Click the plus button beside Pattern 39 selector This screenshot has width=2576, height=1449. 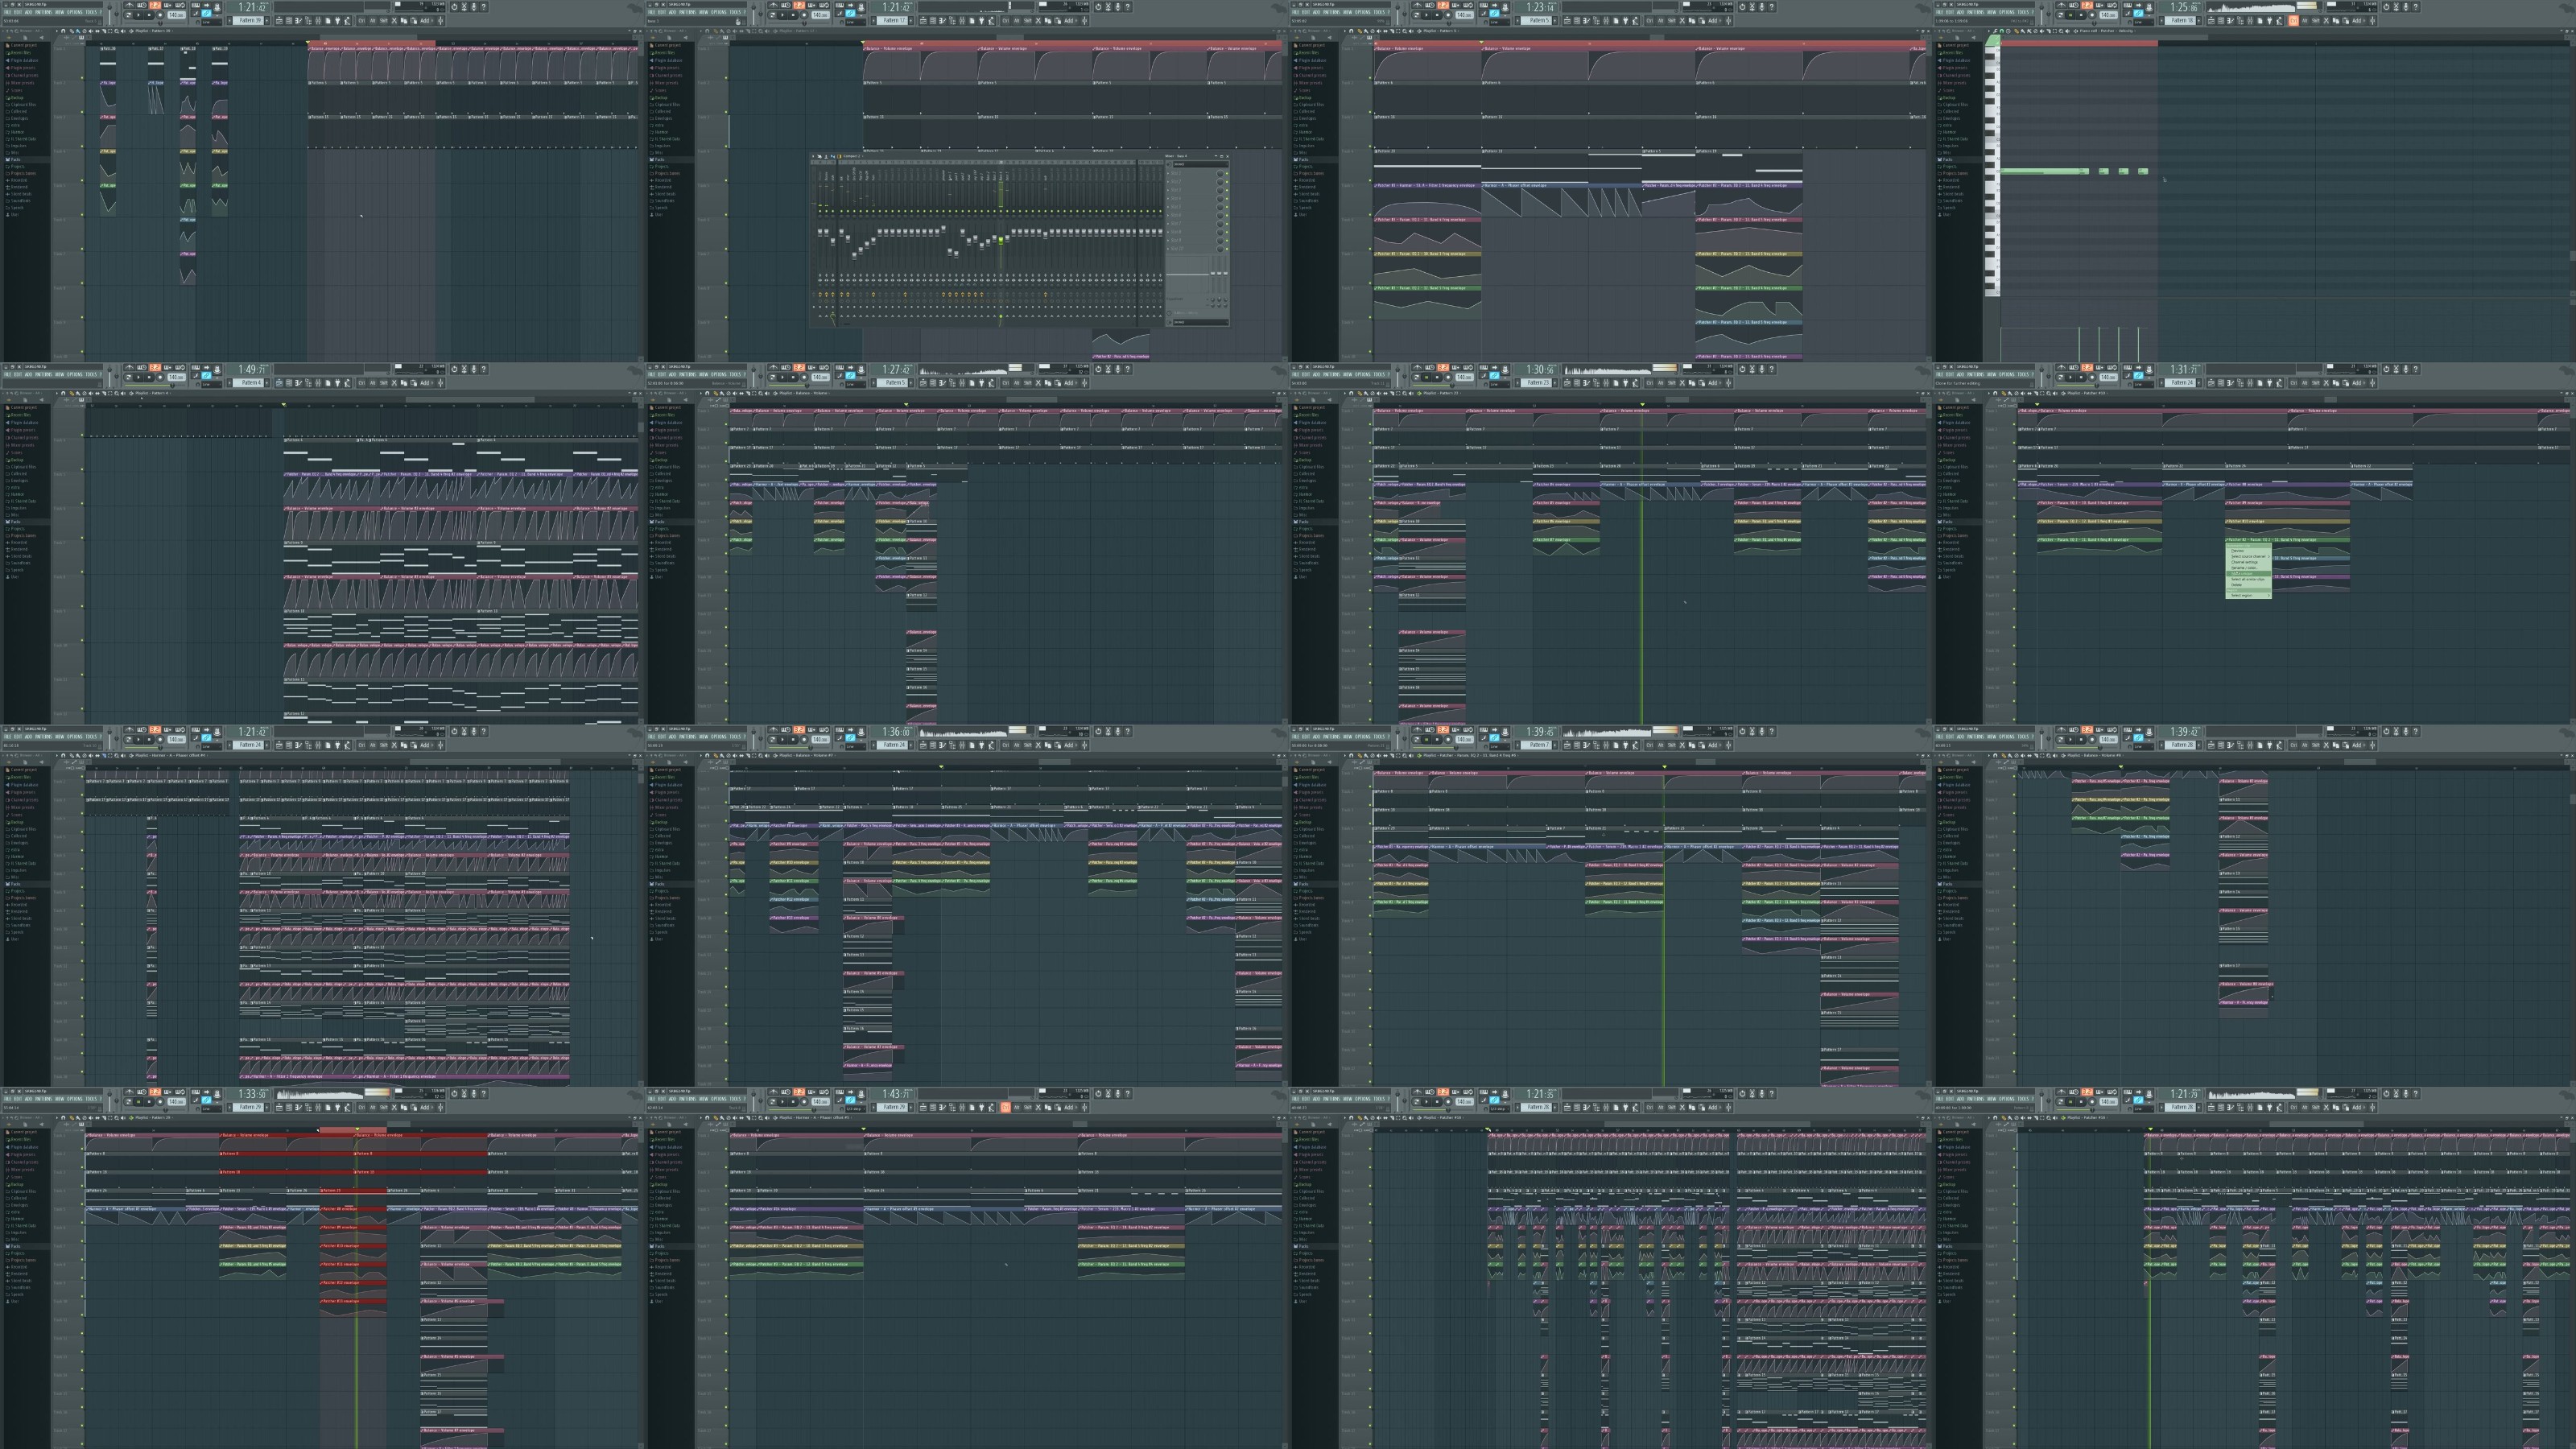coord(267,21)
